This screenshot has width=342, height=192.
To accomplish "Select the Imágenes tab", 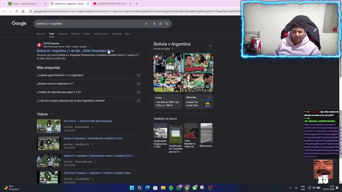I will [63, 34].
